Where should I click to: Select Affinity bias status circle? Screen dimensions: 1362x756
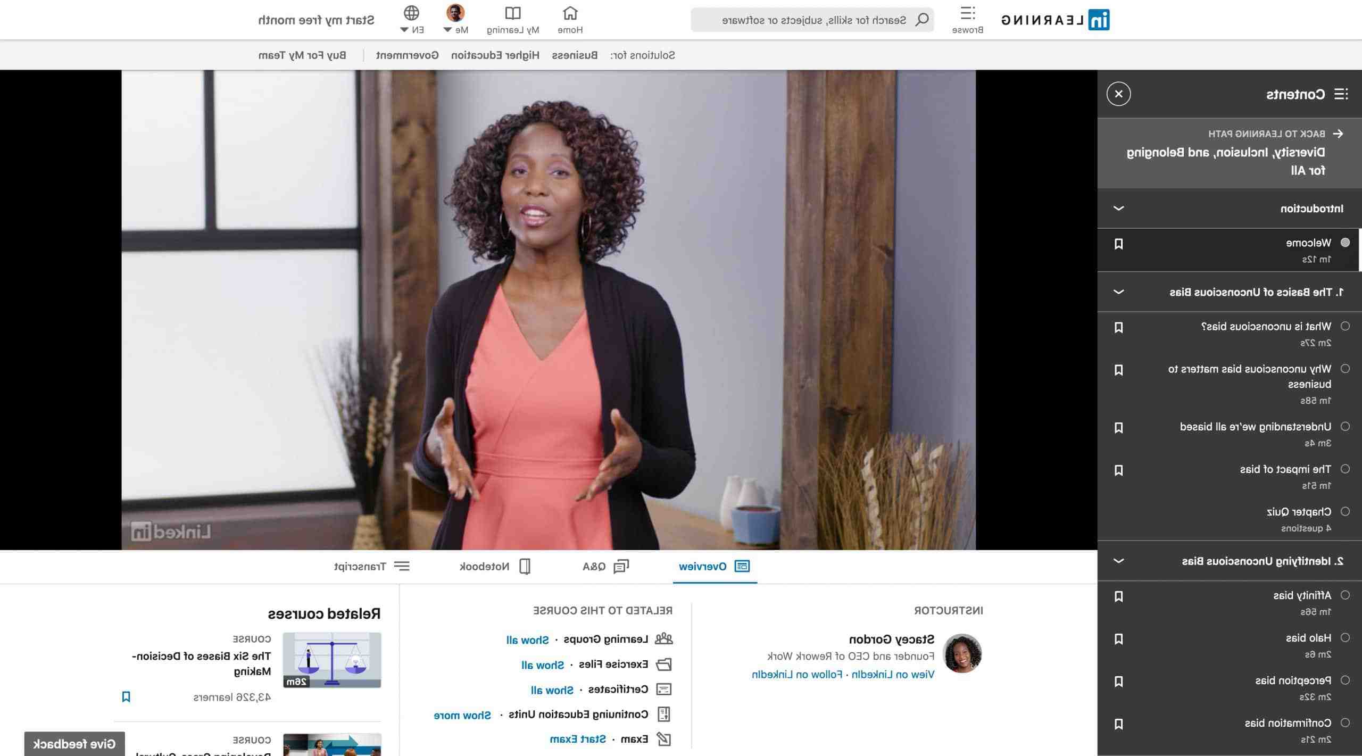[1346, 595]
